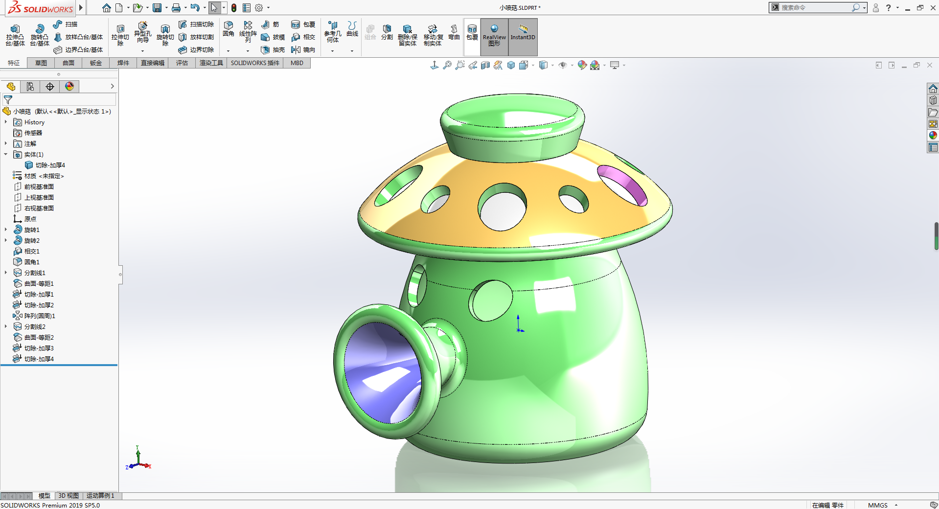Open the 评估 (Evaluate) tab
This screenshot has height=509, width=939.
coord(182,63)
